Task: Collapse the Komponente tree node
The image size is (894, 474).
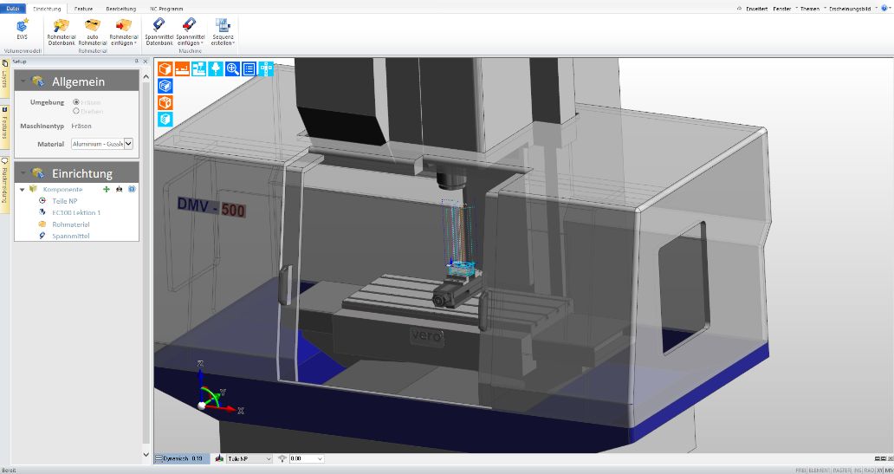Action: 22,189
